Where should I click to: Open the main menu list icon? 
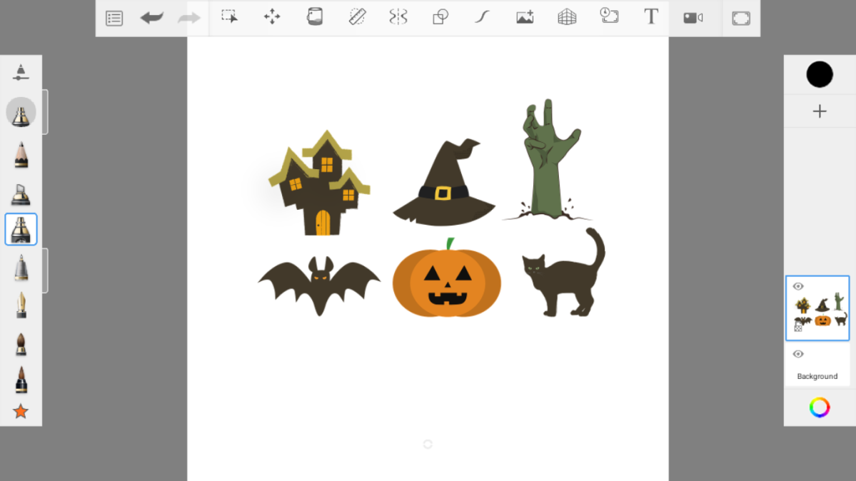coord(114,18)
